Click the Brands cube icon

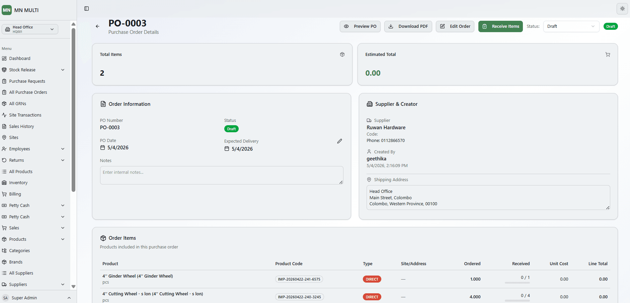tap(4, 262)
